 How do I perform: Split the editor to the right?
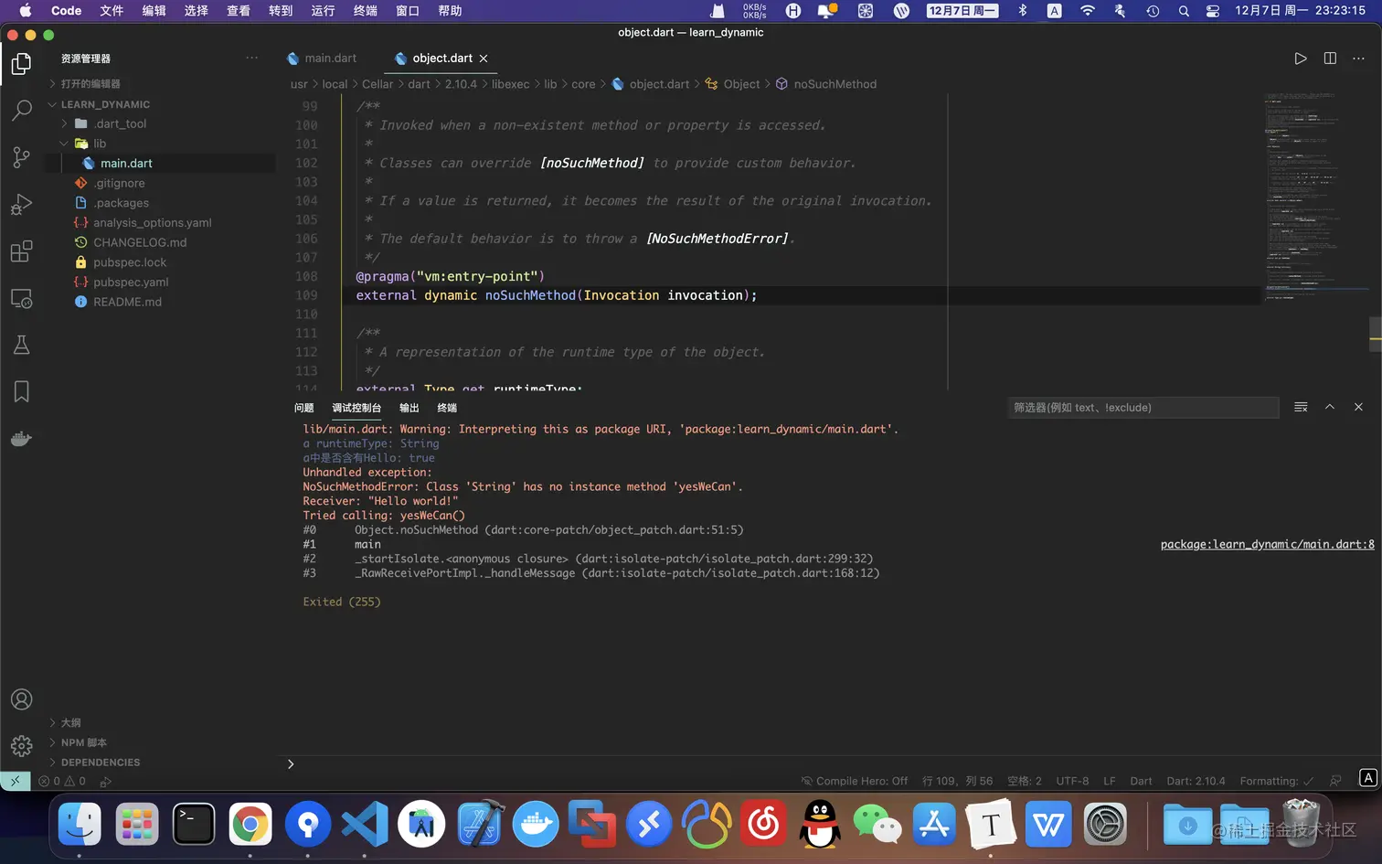coord(1330,59)
